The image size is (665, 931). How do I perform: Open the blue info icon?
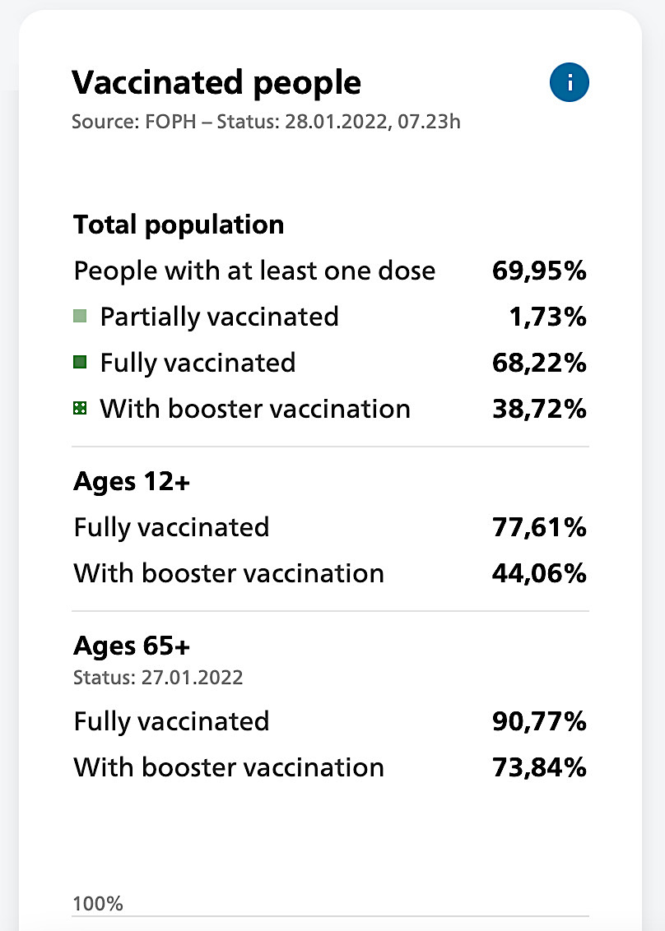[x=570, y=82]
